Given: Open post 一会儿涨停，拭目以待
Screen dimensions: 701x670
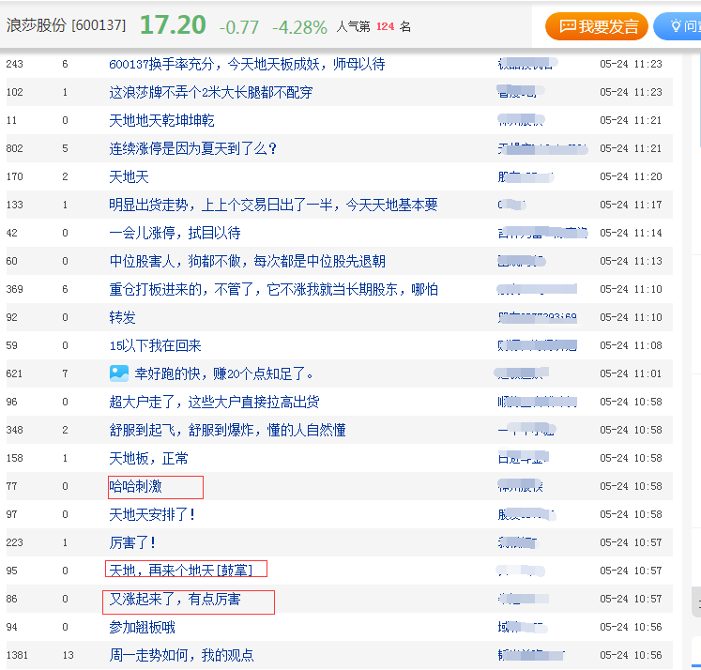Looking at the screenshot, I should click(x=175, y=234).
